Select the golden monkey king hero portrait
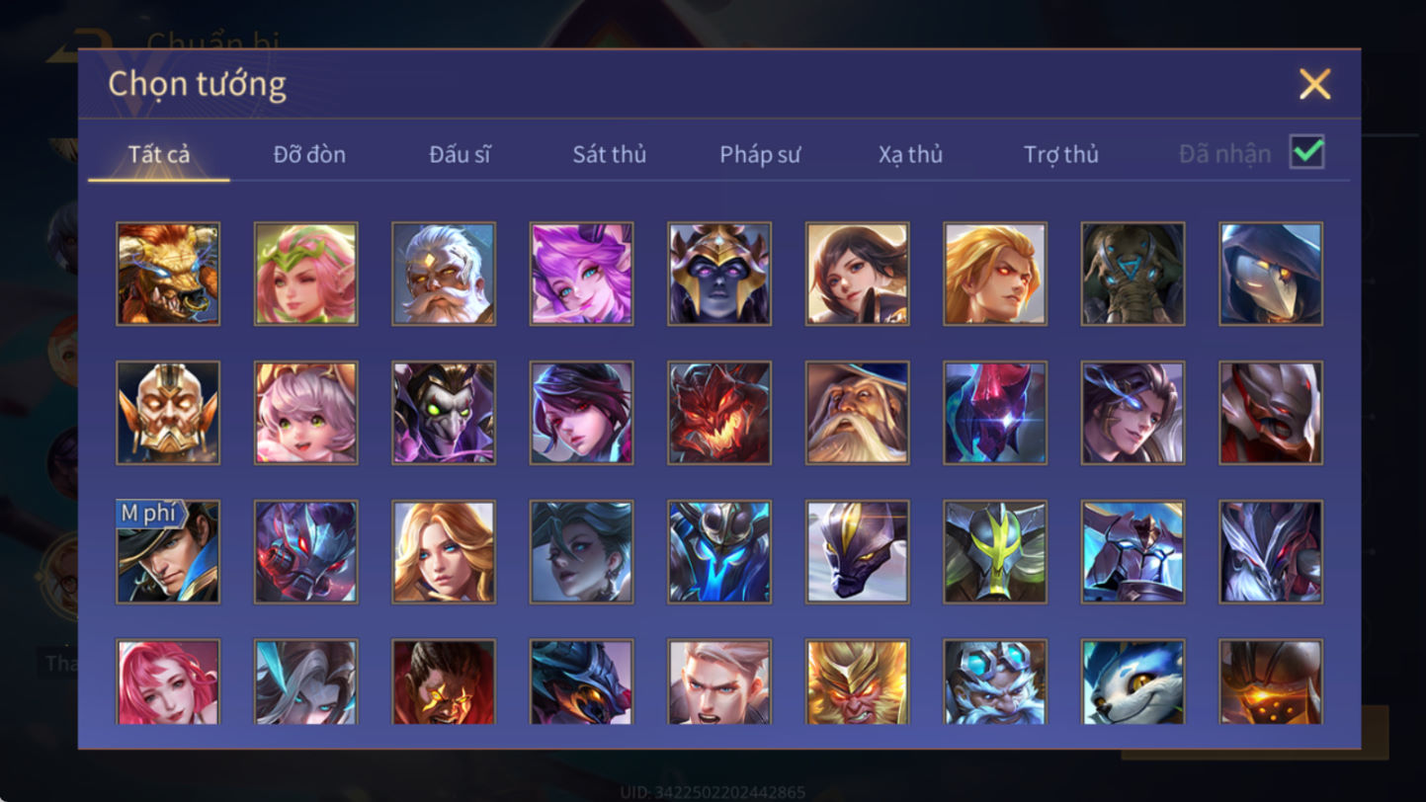 point(857,682)
